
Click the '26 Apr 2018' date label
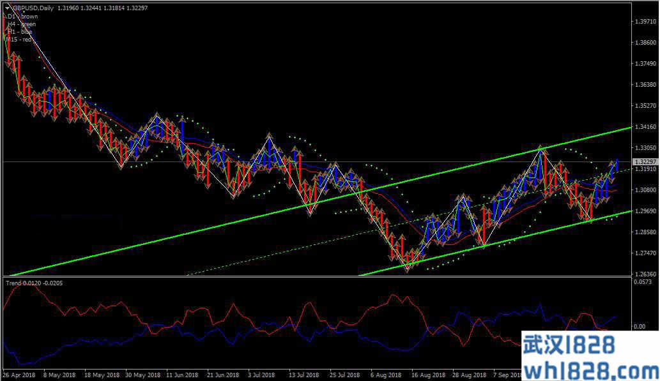(x=19, y=375)
